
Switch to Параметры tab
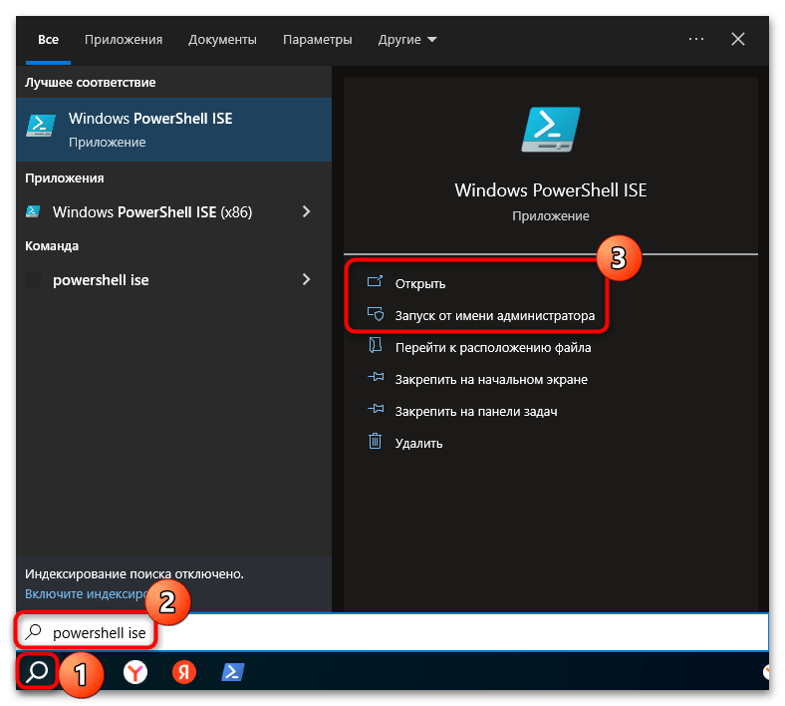click(x=318, y=40)
